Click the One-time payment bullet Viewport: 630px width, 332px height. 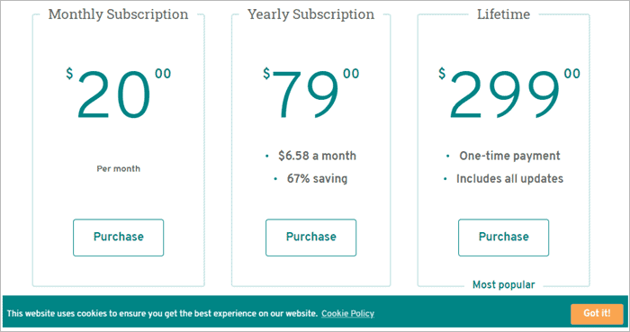point(509,156)
